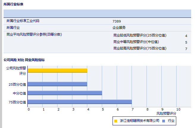This screenshot has height=128, width=195.
Task: Click the 75百分位值 blue bar
Action: pos(79,102)
